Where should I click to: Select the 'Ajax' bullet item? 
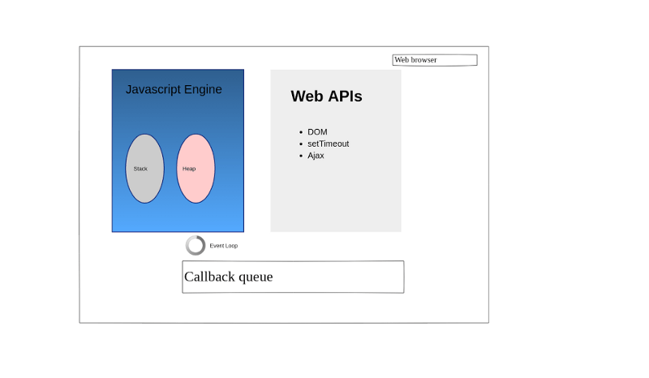pos(316,156)
